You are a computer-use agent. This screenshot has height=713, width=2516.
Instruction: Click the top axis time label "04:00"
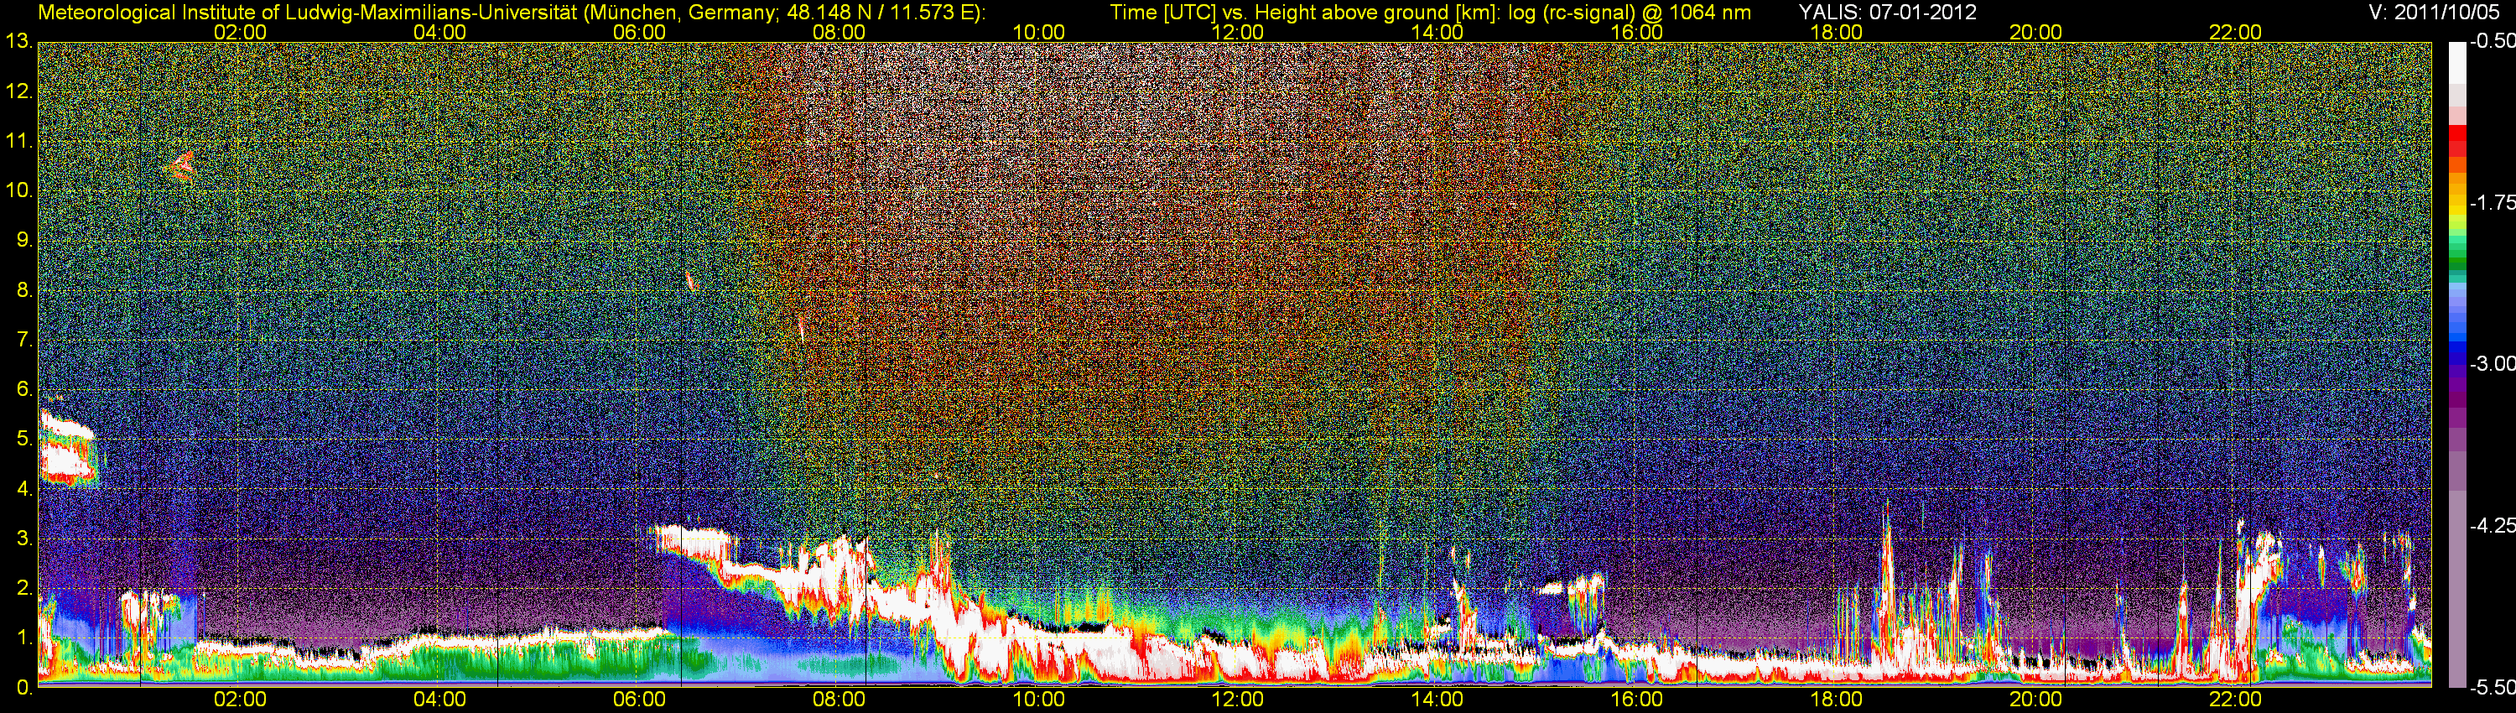point(439,32)
